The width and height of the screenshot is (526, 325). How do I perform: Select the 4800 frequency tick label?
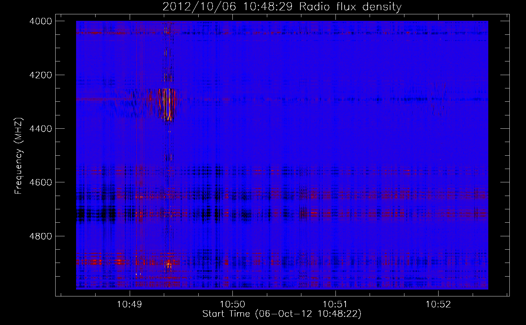[41, 236]
